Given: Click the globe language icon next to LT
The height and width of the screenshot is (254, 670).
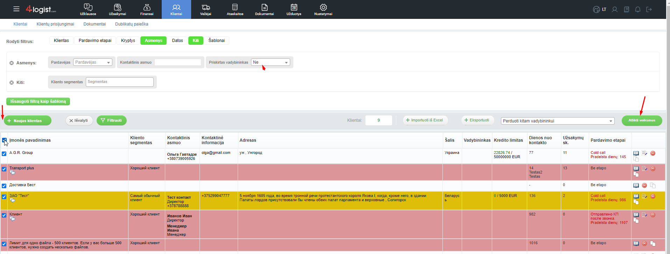Looking at the screenshot, I should coord(596,9).
